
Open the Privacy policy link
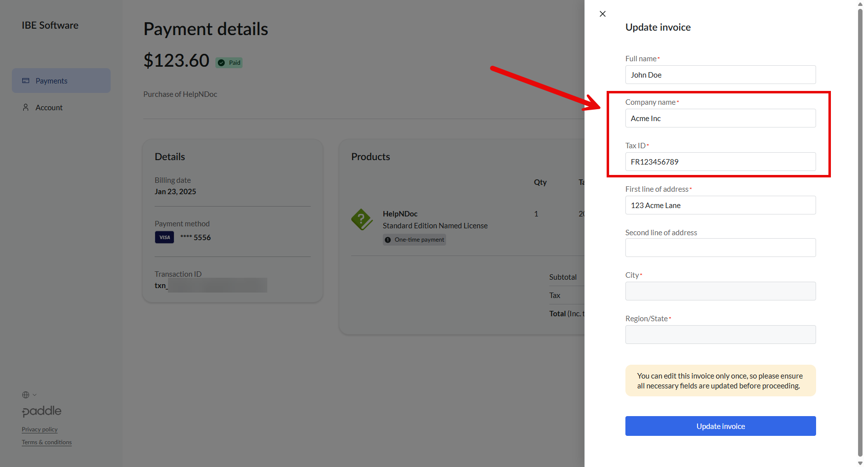(40, 429)
